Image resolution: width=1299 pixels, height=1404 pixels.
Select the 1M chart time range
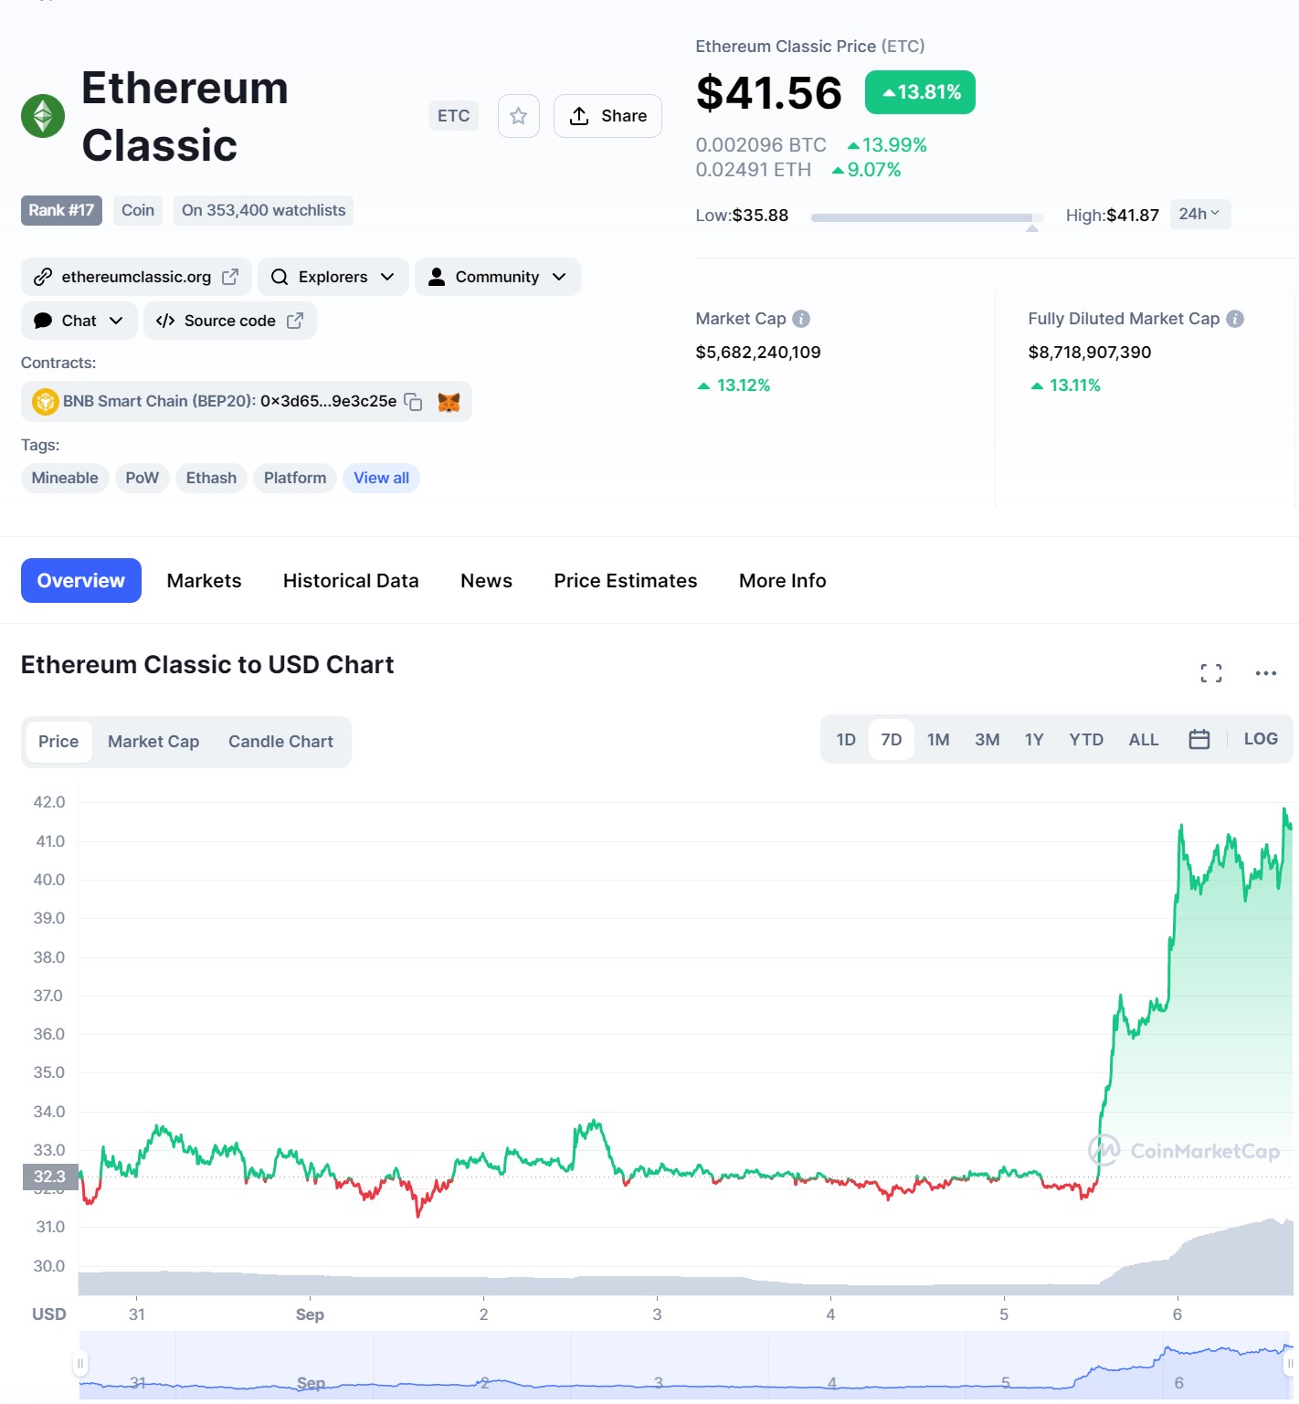(x=938, y=739)
